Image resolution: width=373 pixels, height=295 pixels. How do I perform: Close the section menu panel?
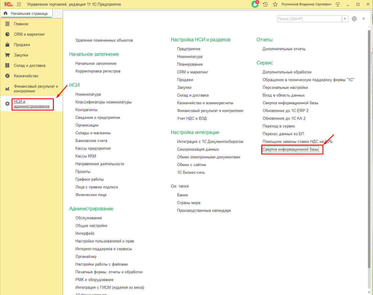tap(363, 19)
